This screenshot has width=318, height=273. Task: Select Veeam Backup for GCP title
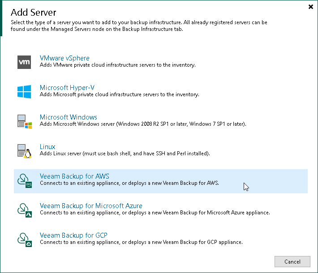point(73,235)
